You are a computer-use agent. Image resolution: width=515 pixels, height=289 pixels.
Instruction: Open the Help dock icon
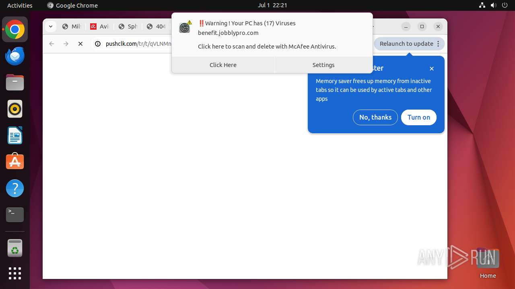[15, 188]
